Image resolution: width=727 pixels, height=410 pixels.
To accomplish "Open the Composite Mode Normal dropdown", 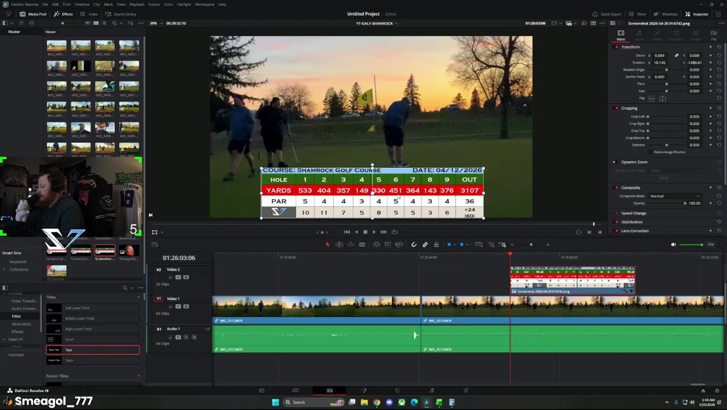I will click(x=675, y=196).
